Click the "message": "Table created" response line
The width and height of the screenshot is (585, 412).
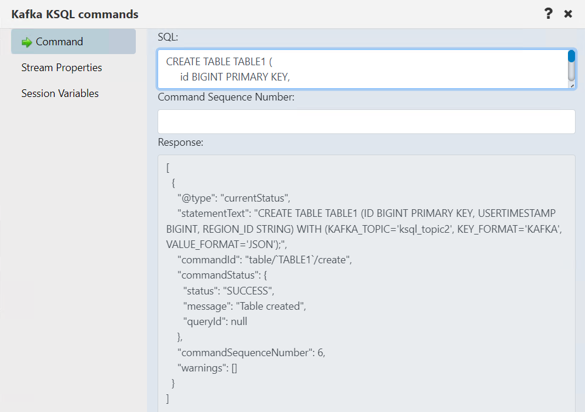(245, 306)
